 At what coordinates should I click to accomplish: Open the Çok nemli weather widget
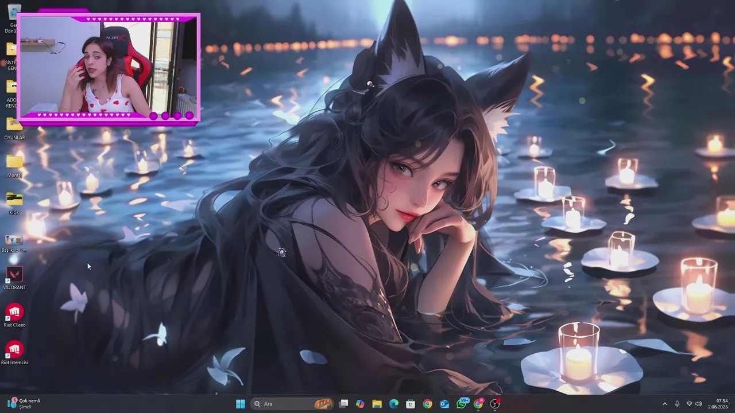[x=24, y=404]
